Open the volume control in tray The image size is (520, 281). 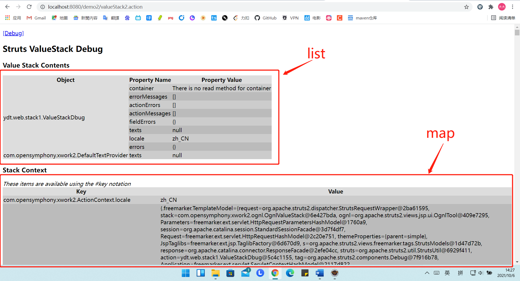click(481, 273)
